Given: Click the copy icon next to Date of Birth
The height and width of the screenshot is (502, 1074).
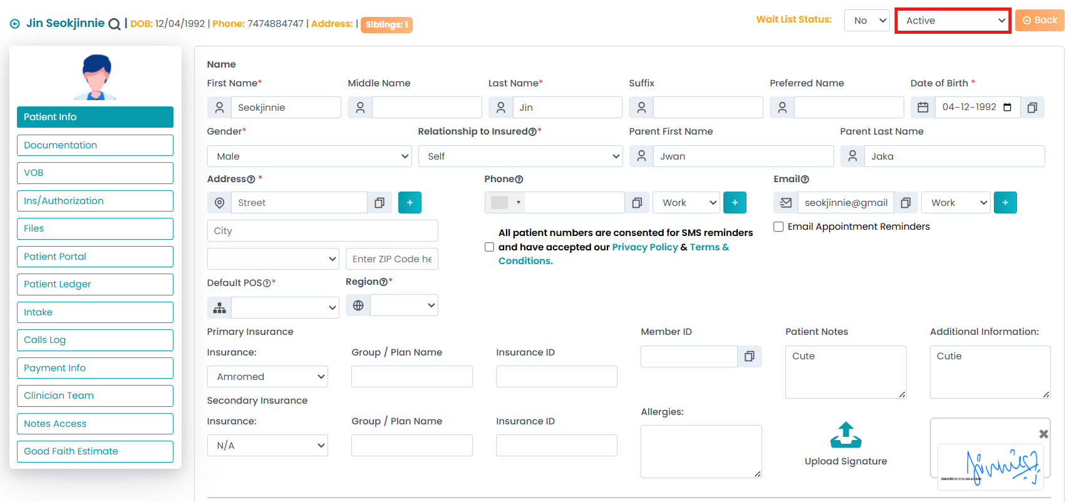Looking at the screenshot, I should tap(1032, 108).
